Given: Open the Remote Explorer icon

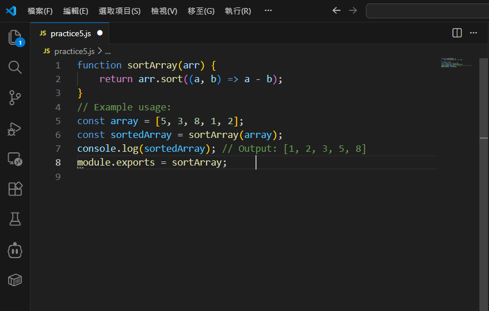Looking at the screenshot, I should click(x=15, y=159).
